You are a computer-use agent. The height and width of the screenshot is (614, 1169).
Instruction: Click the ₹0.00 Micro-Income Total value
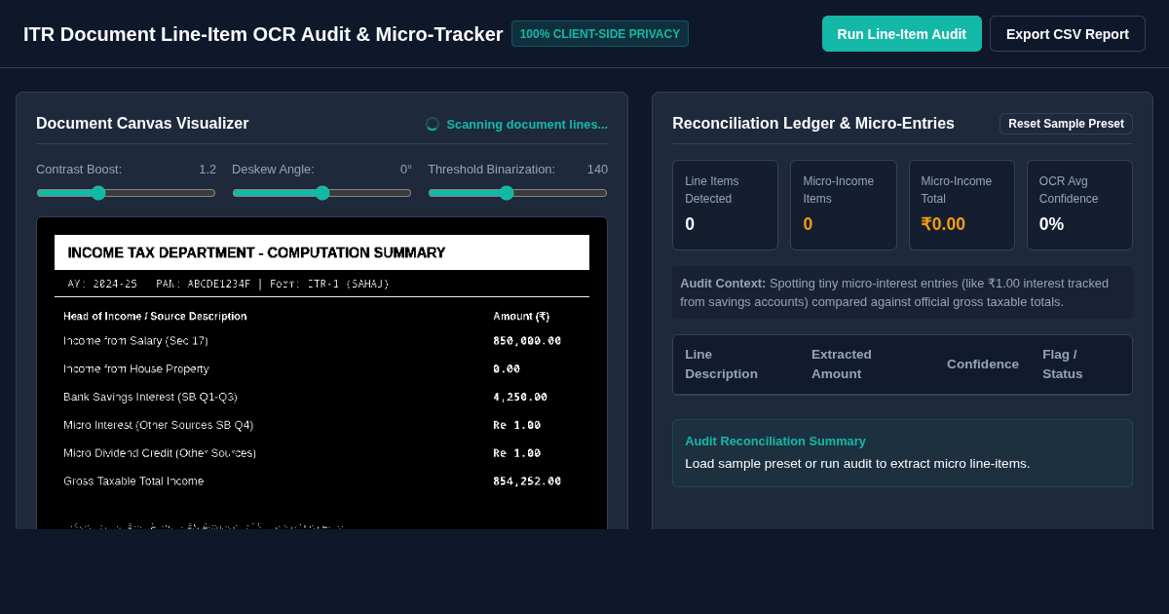tap(943, 224)
